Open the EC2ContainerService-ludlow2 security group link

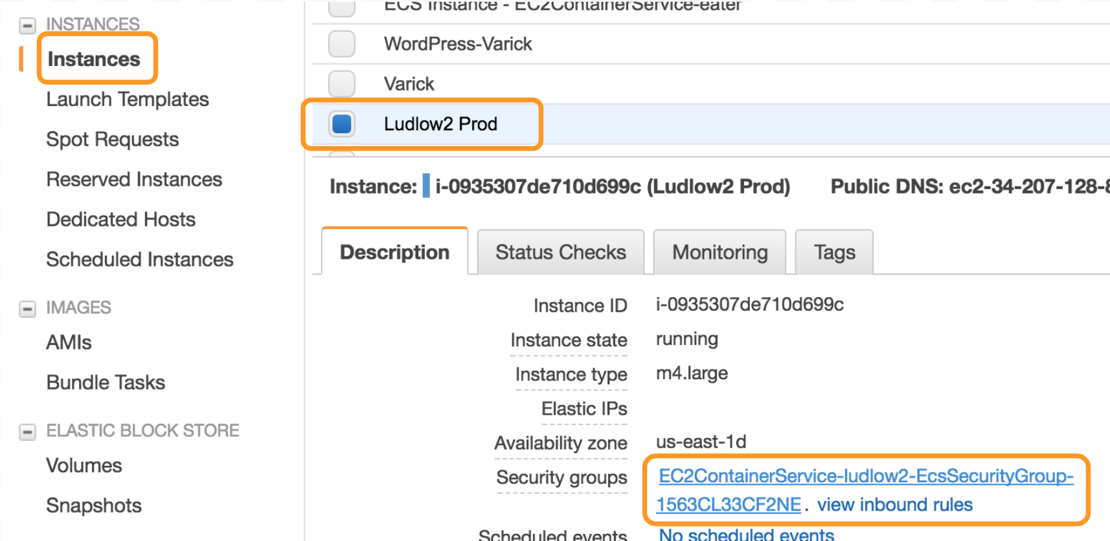pos(865,477)
